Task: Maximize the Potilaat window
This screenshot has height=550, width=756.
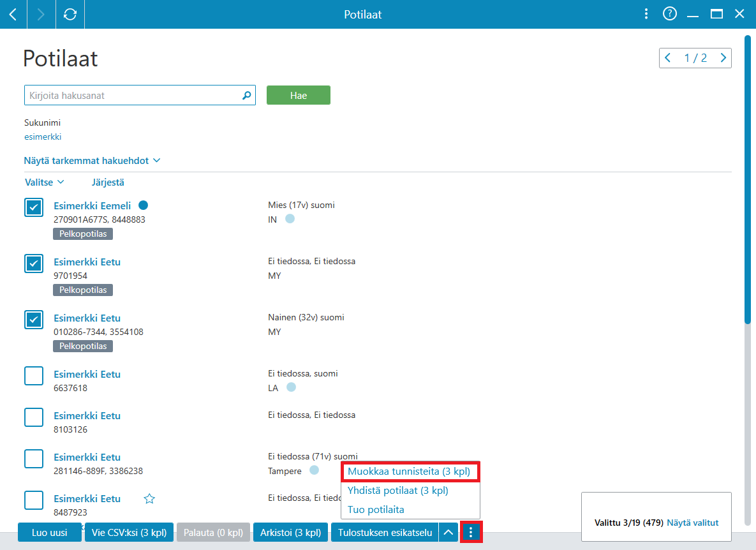Action: click(716, 14)
